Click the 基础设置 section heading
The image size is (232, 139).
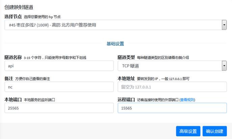115,44
